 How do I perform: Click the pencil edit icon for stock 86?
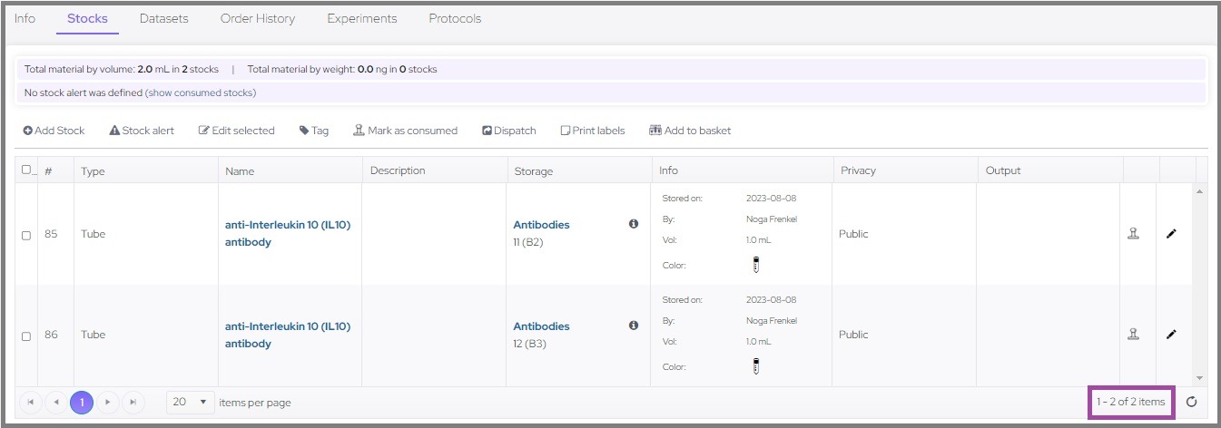click(1171, 335)
